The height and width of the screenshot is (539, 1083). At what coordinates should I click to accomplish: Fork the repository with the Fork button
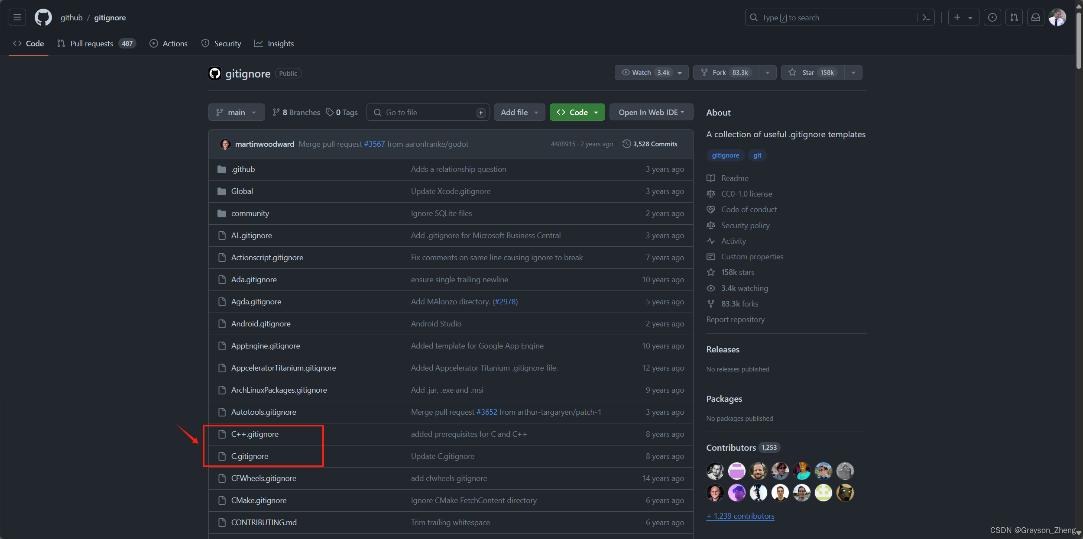tap(726, 73)
